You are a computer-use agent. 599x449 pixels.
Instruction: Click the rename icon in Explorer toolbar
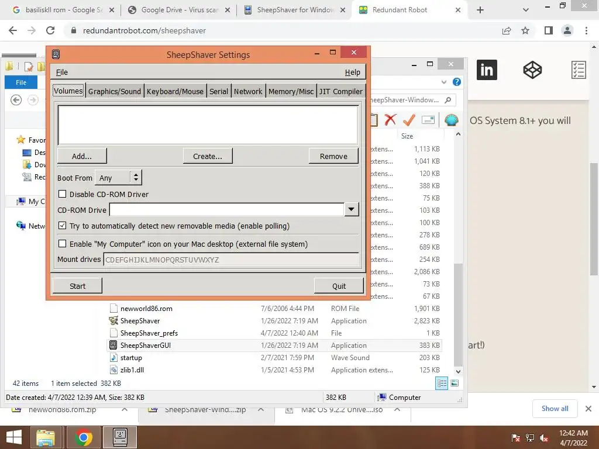click(428, 120)
